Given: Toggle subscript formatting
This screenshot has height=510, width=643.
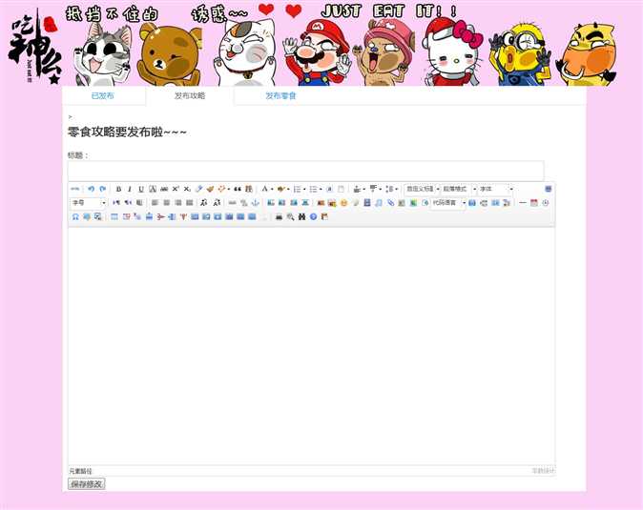Looking at the screenshot, I should [187, 189].
